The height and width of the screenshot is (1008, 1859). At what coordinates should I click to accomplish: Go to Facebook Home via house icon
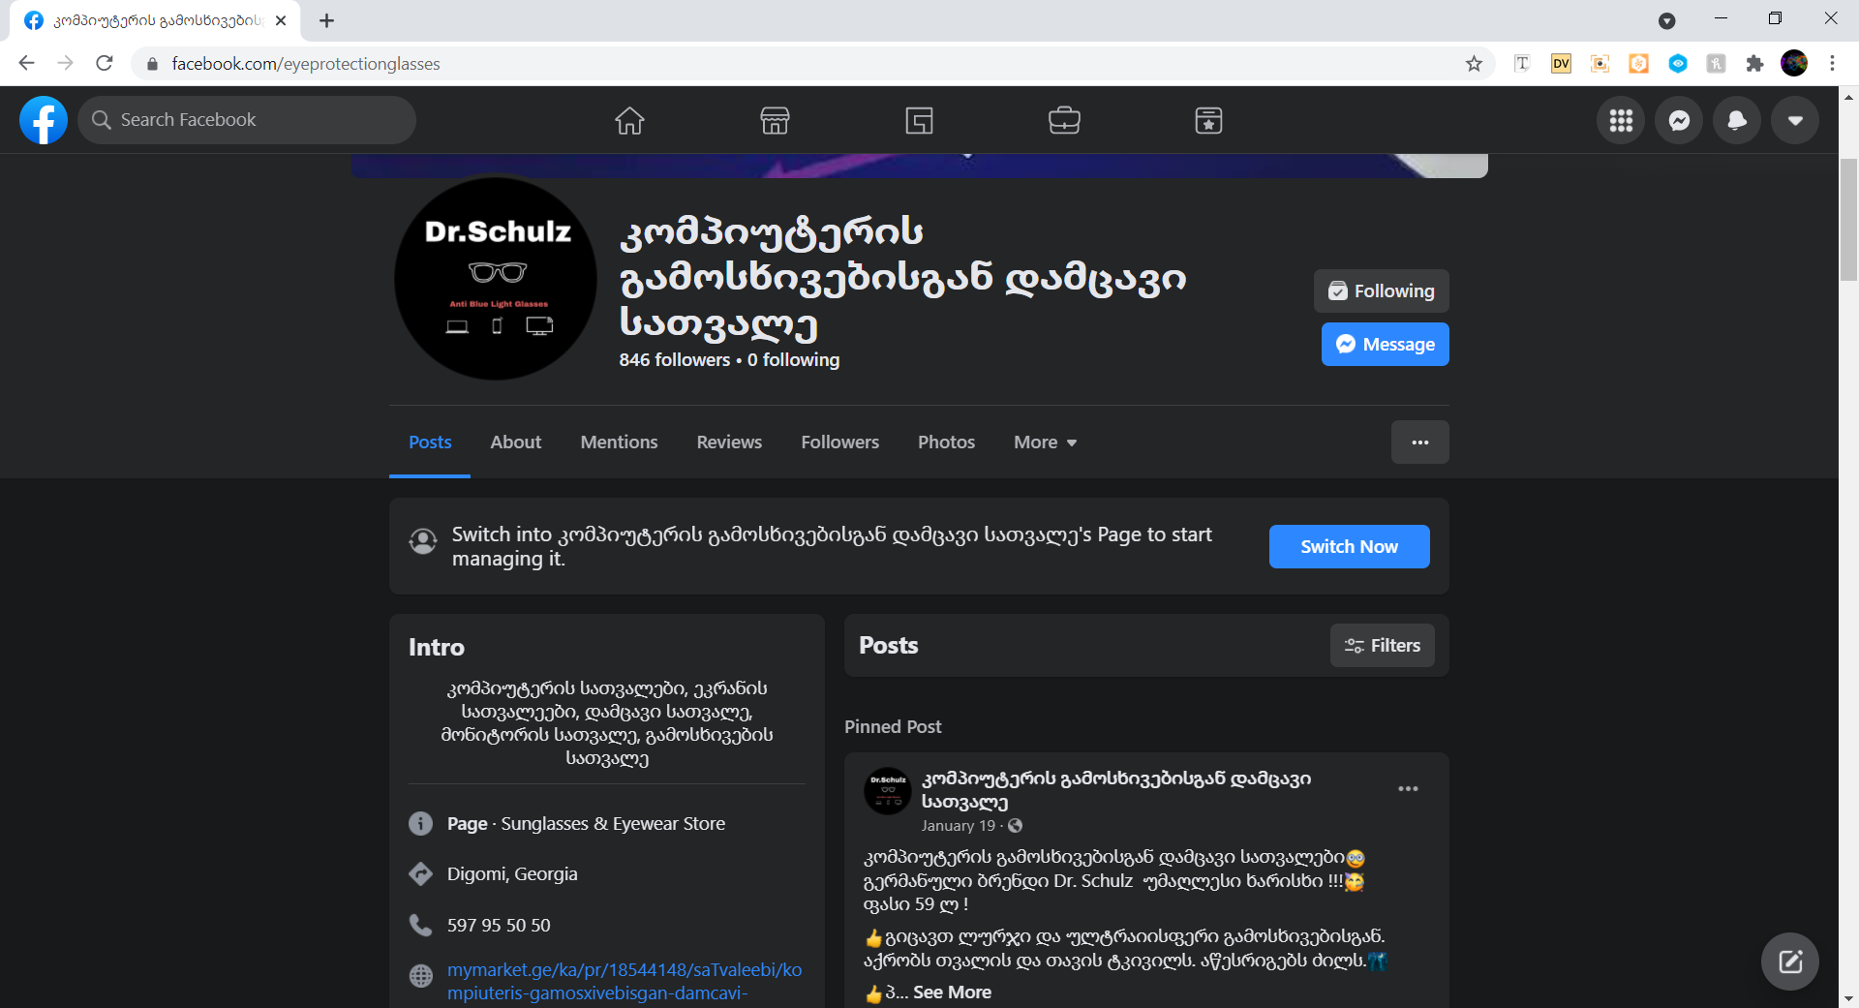pos(629,120)
